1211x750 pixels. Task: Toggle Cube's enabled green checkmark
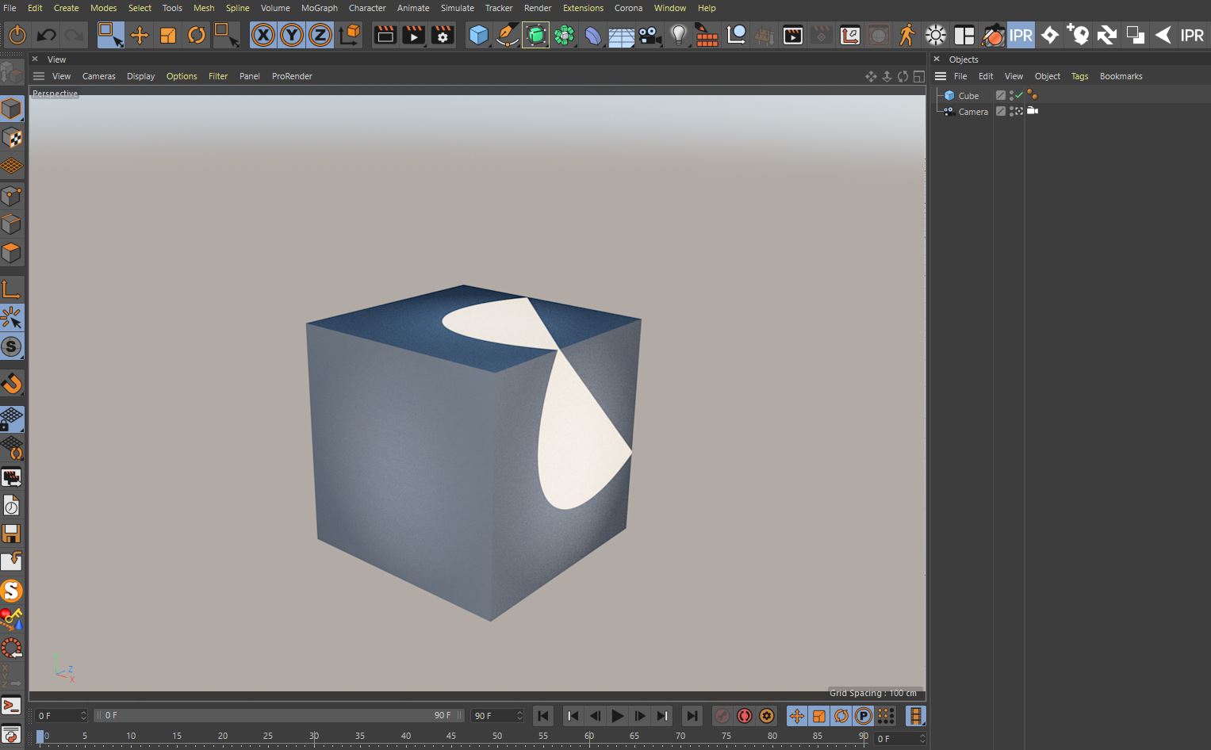[x=1019, y=96]
